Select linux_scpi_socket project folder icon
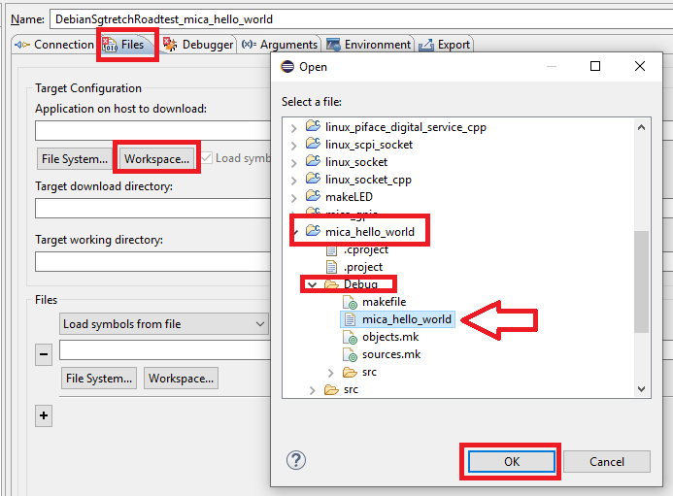This screenshot has height=496, width=673. click(x=313, y=144)
